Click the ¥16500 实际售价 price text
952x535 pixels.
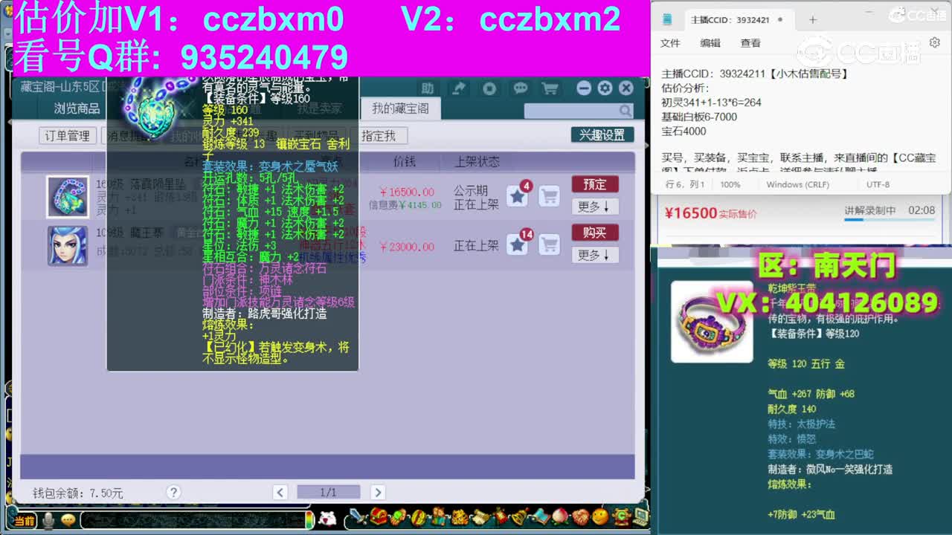click(x=710, y=213)
